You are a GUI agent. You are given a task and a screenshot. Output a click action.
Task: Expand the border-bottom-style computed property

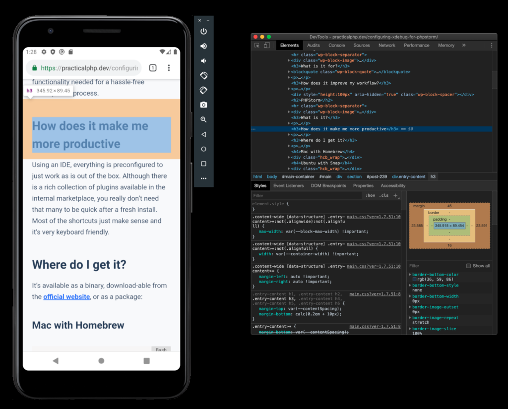(410, 285)
